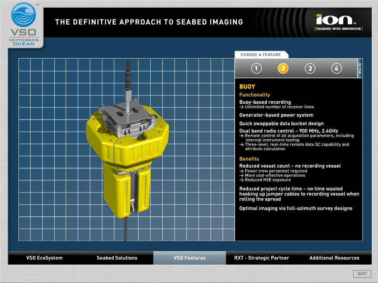Click the Functionality subheading
This screenshot has width=378, height=283.
(254, 95)
